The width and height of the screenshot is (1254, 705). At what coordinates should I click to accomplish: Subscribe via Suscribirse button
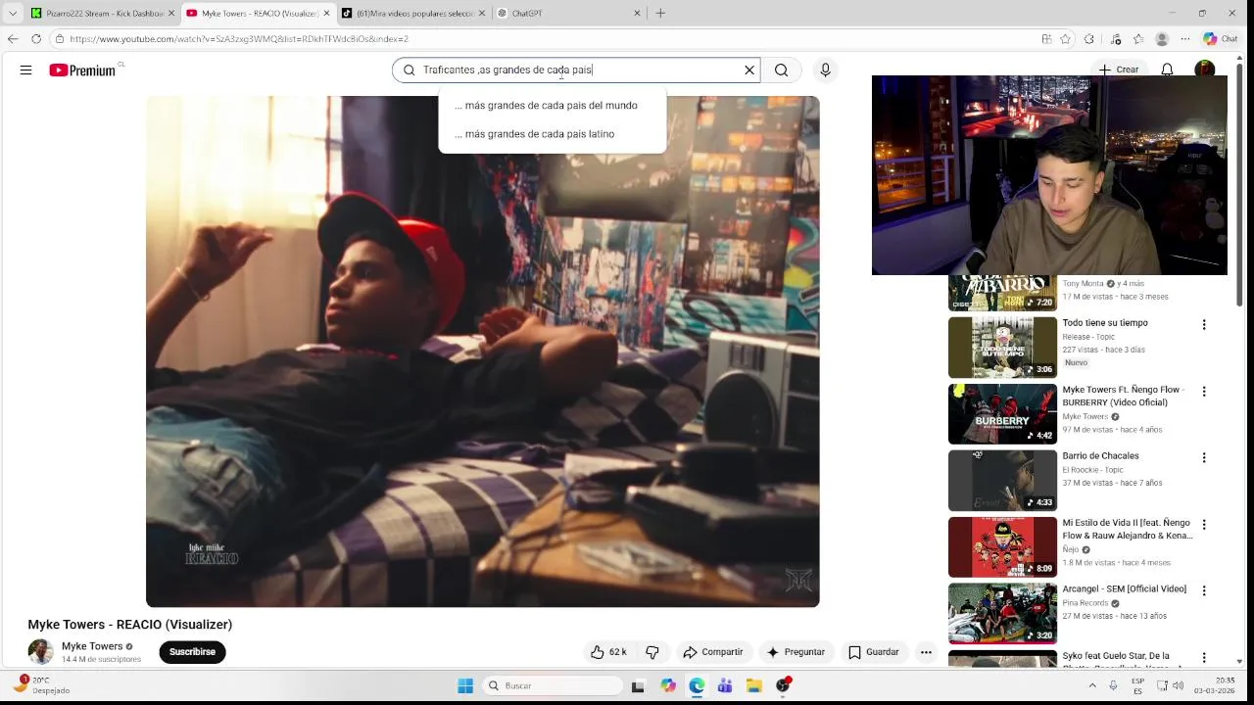point(192,652)
